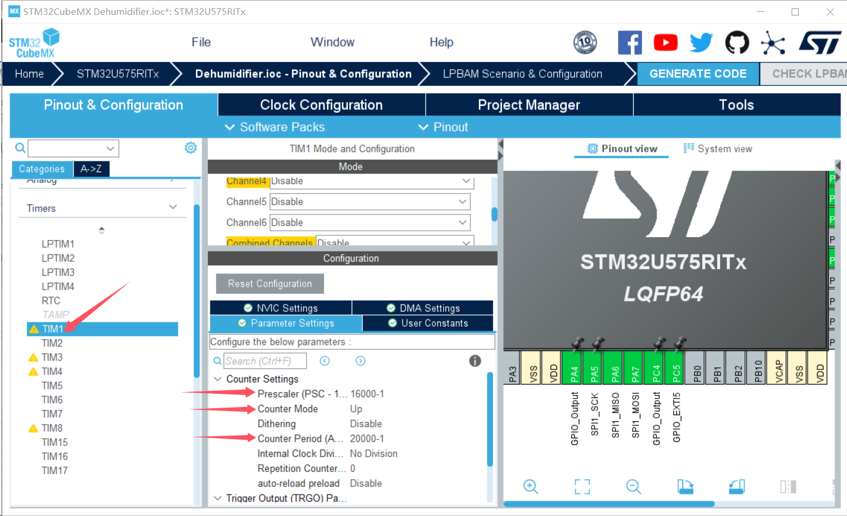Collapse the Trigger Output (TRGO) parameters group
Viewport: 847px width, 516px height.
click(x=217, y=498)
